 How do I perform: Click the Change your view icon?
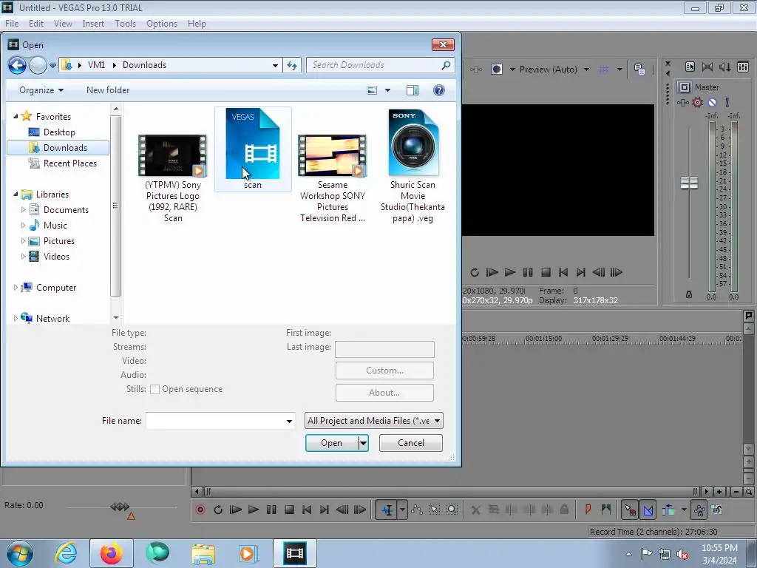[x=372, y=90]
